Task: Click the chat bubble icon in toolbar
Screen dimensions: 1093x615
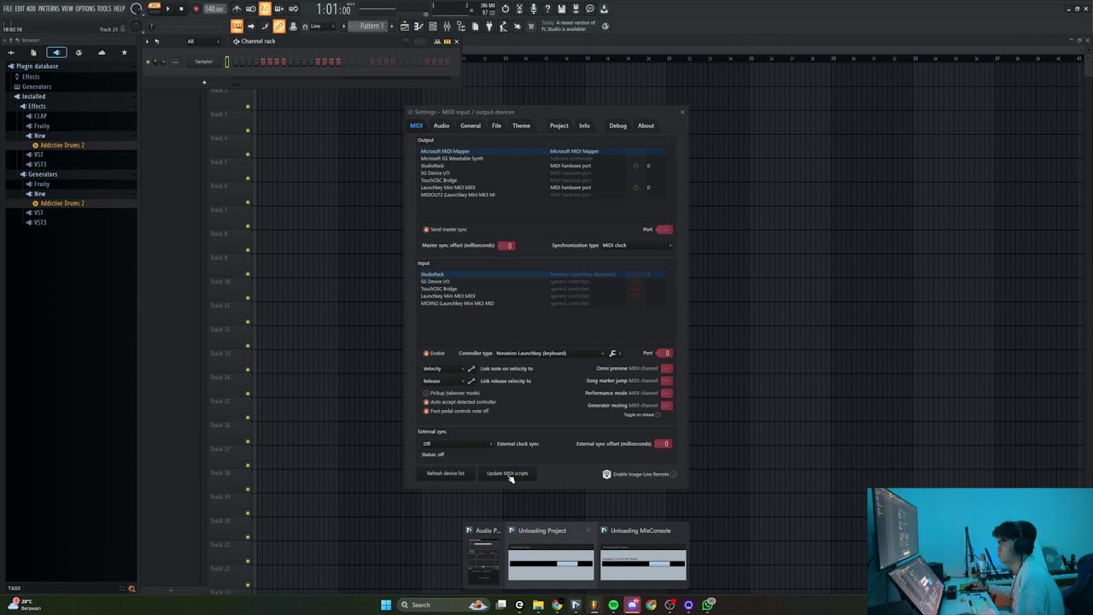Action: [589, 9]
